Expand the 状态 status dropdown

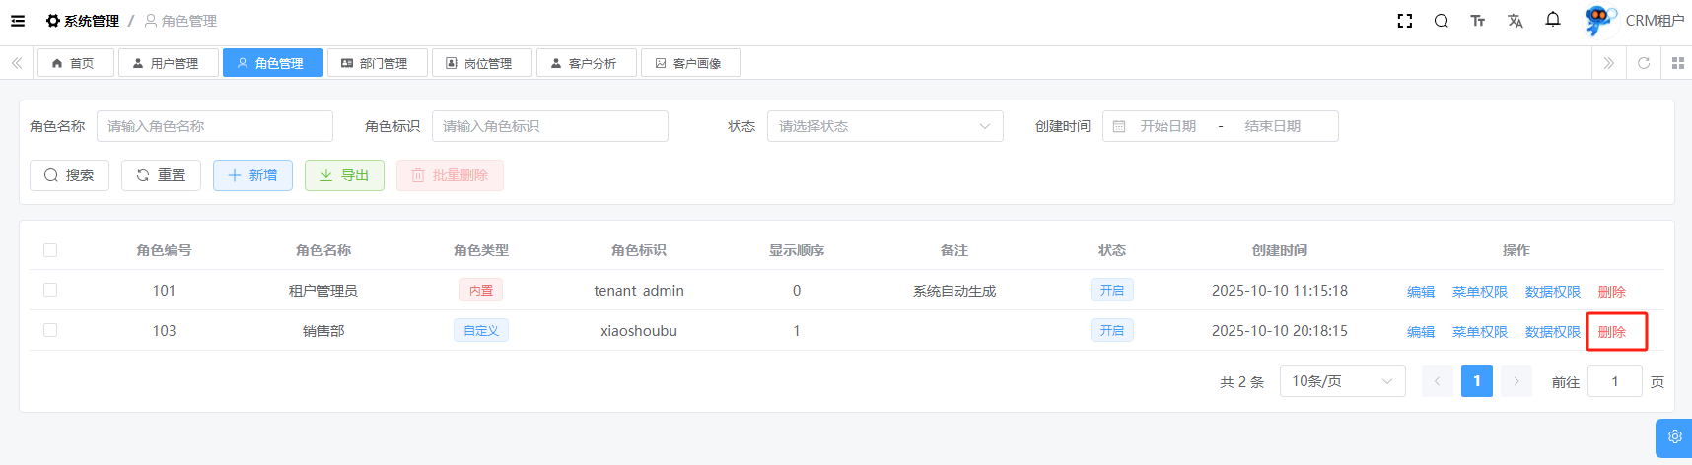pyautogui.click(x=884, y=126)
